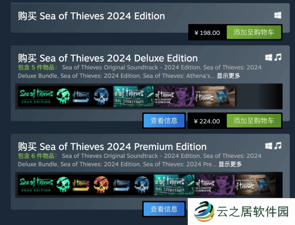Click music note icon on Premium Edition

[x=278, y=146]
